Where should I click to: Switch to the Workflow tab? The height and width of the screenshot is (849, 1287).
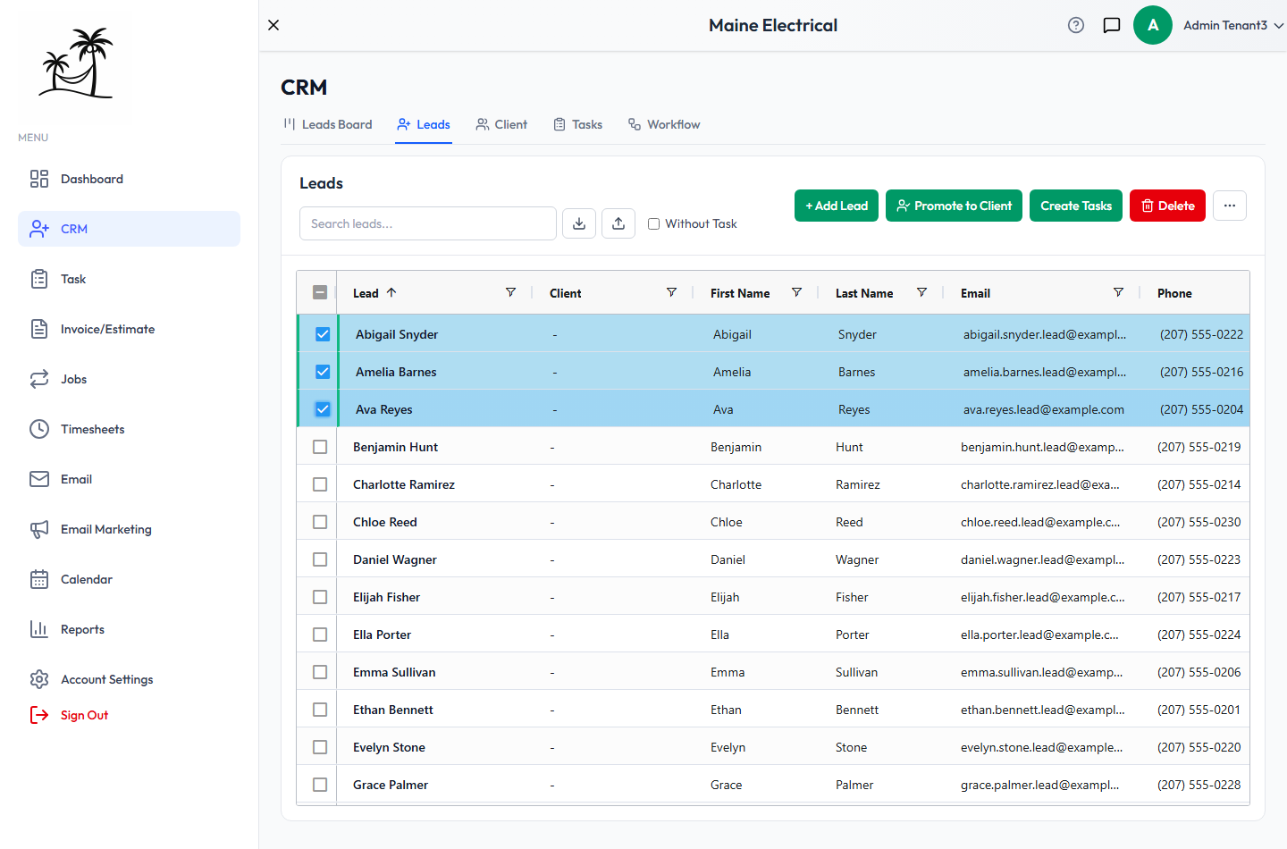(x=664, y=124)
